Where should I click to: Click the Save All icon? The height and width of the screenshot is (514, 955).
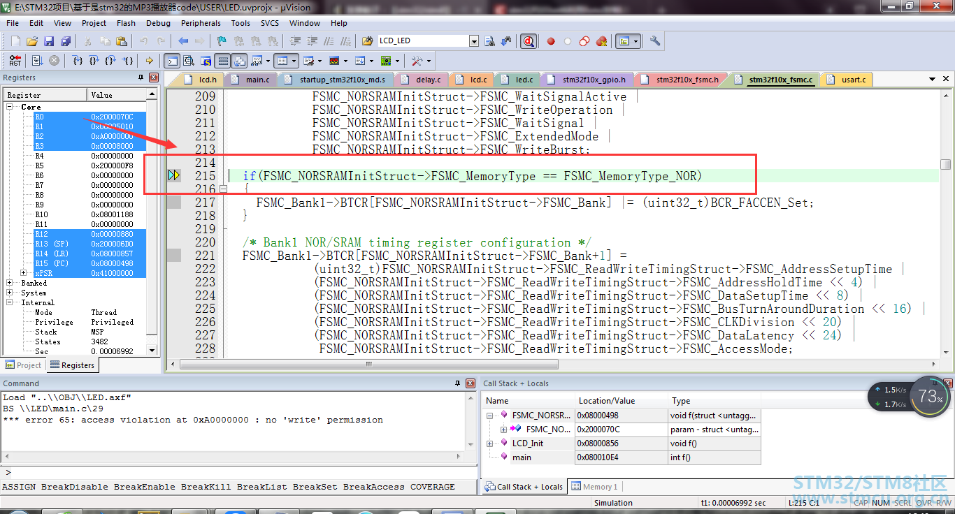[x=65, y=41]
